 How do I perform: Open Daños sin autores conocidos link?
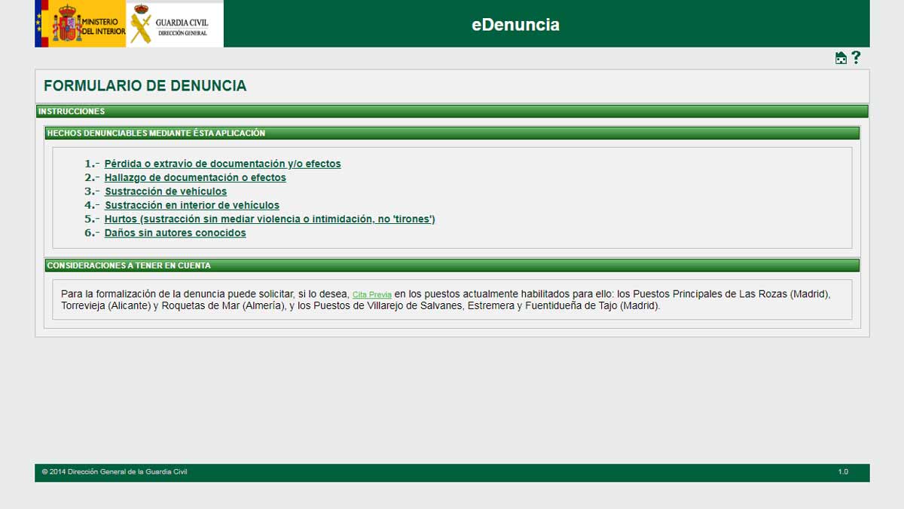175,233
